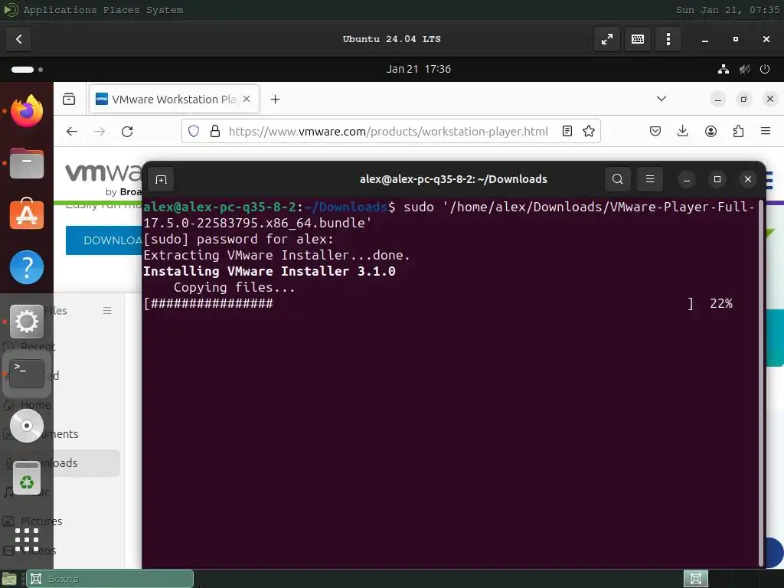Open Settings gear in the dock
Screen dimensions: 784x588
(x=27, y=321)
